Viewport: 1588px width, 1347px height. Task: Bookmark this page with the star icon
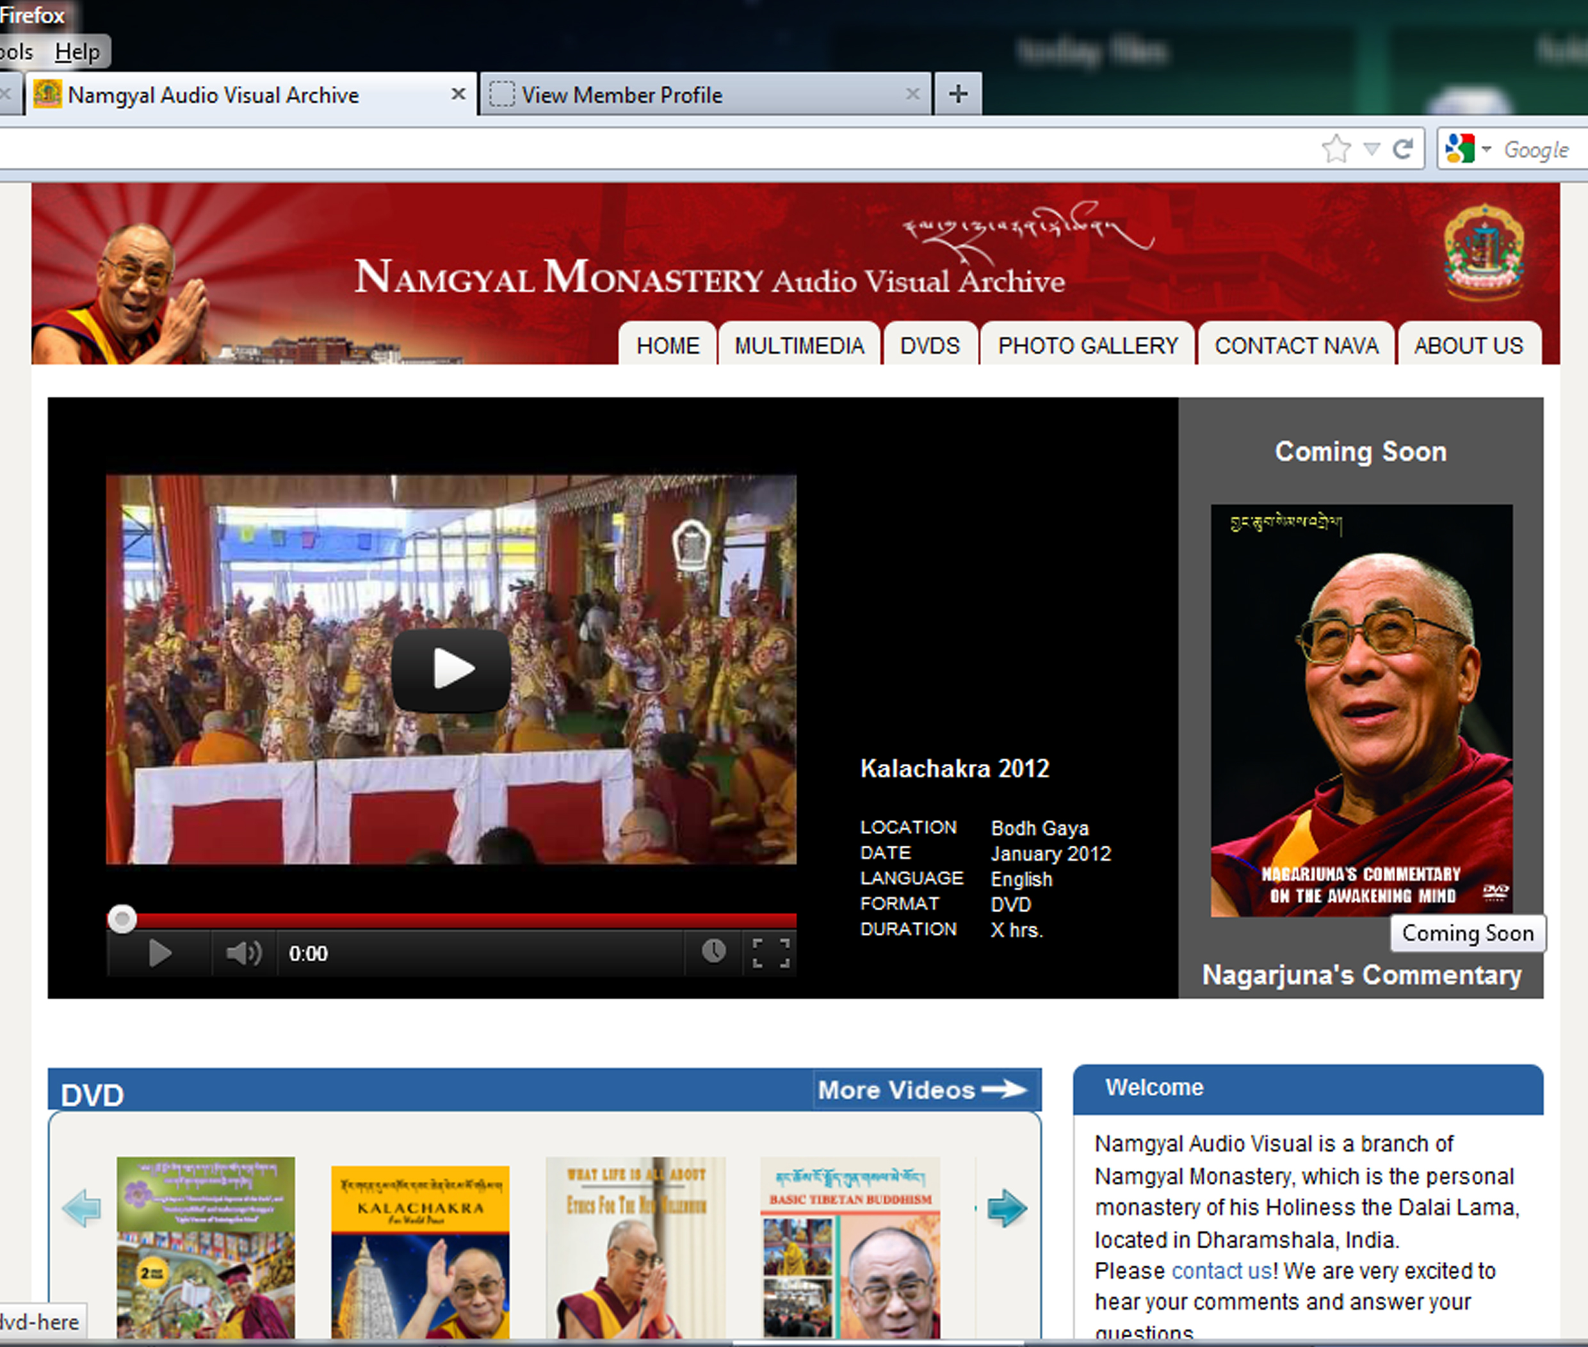1336,149
